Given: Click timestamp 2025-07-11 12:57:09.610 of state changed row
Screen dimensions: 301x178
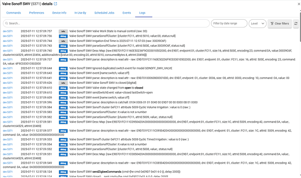Looking at the screenshot, I should coord(36,88).
